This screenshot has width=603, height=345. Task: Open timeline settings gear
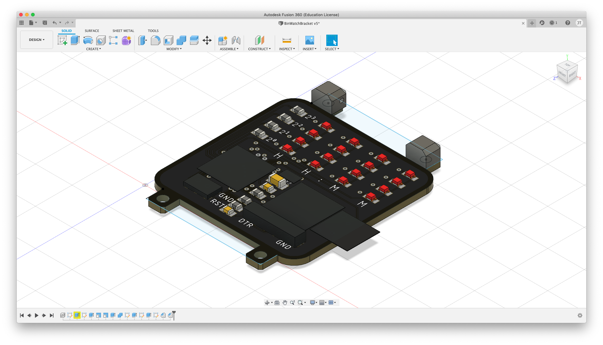pyautogui.click(x=580, y=315)
